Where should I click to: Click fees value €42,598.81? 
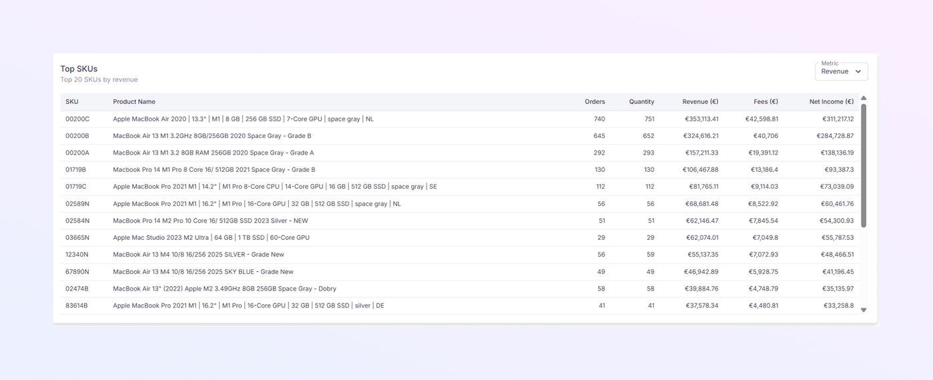[x=761, y=119]
